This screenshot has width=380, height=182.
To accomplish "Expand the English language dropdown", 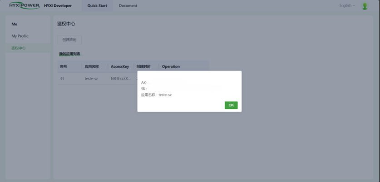I will (347, 5).
